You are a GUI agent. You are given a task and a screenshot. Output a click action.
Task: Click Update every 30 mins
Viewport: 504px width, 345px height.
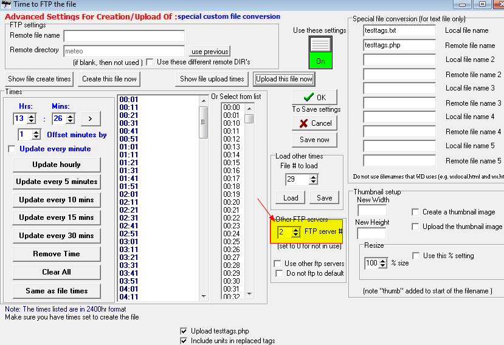(57, 236)
